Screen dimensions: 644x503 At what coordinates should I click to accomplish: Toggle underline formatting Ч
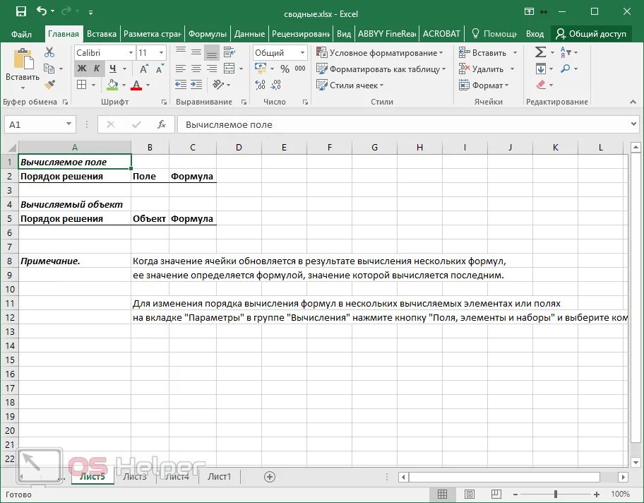pos(113,69)
